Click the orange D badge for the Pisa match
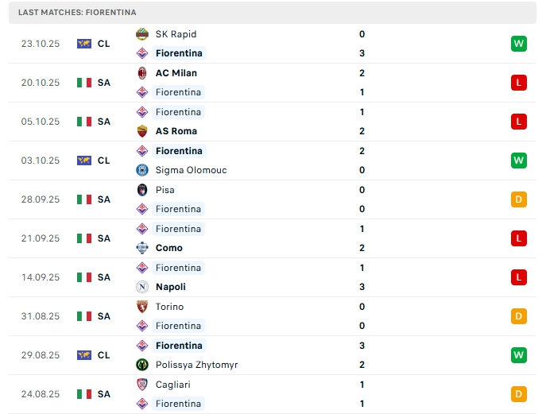Viewport: 546px width, 414px height. click(x=519, y=199)
